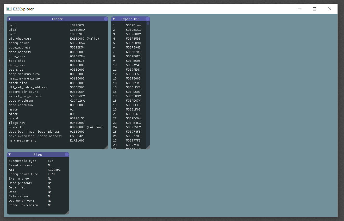Select code_size value 000347B4
The height and width of the screenshot is (221, 344).
tap(77, 56)
